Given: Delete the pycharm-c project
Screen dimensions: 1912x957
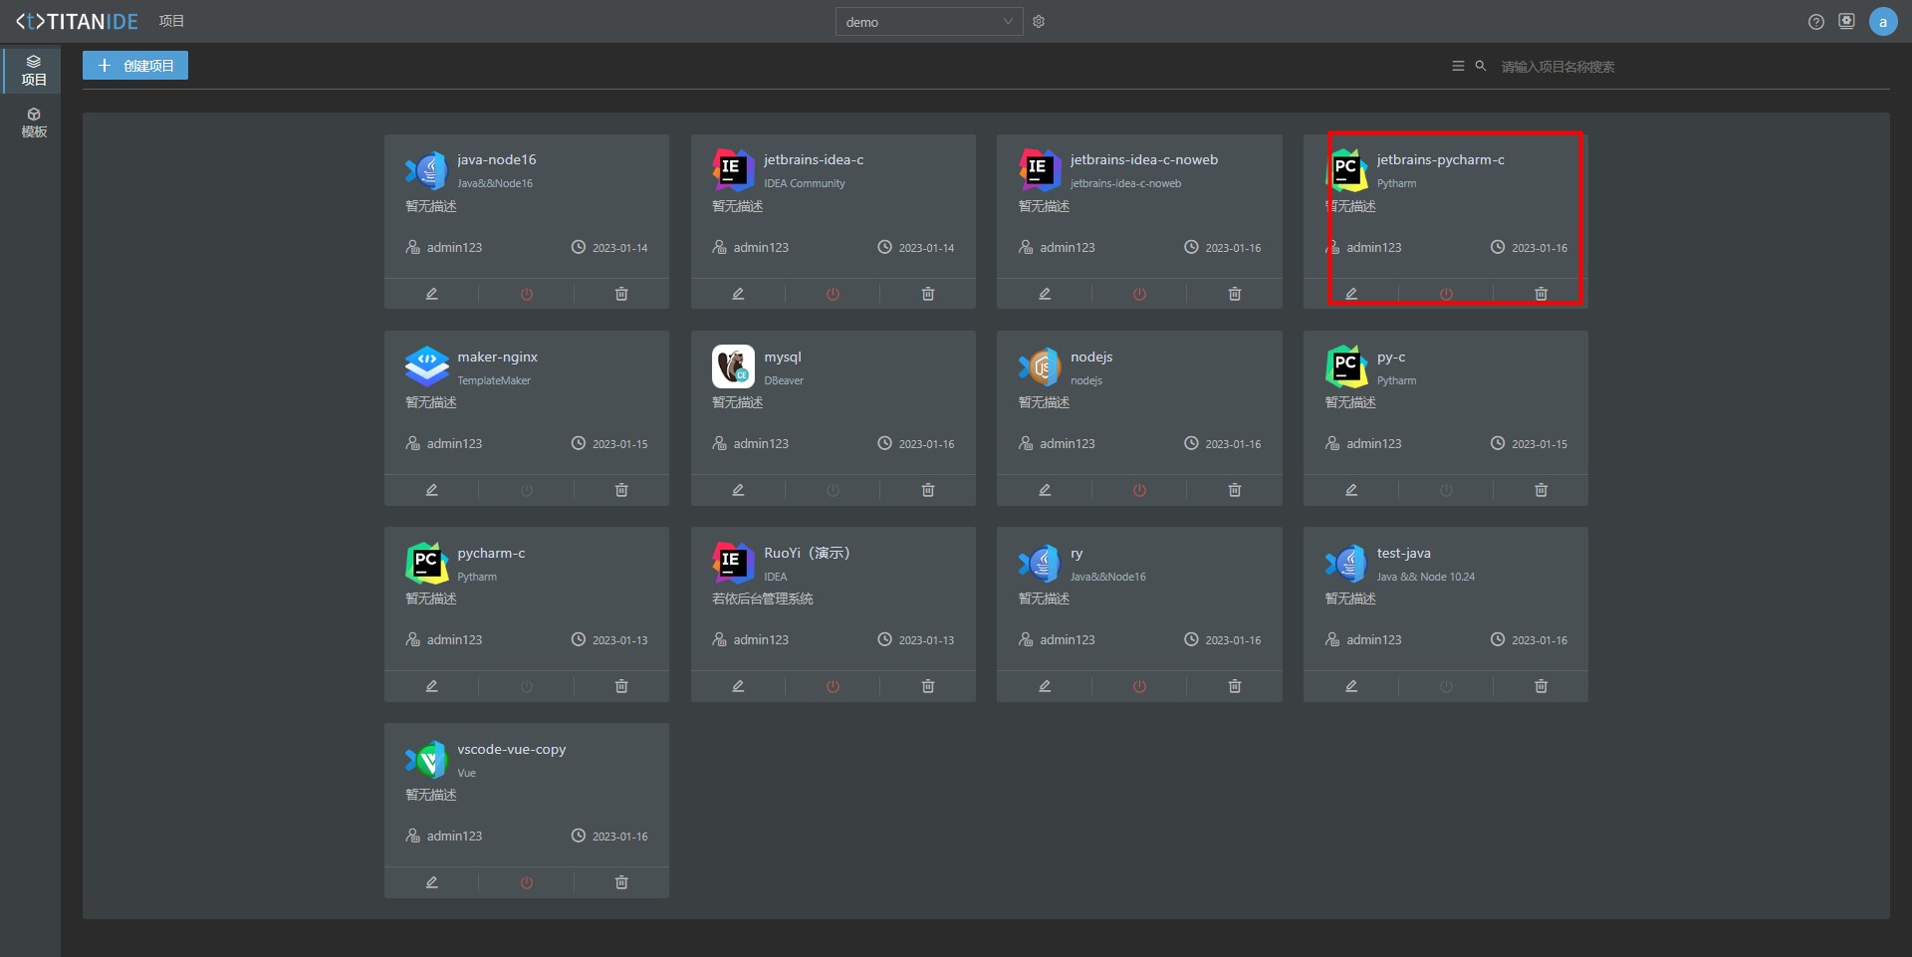Looking at the screenshot, I should coord(621,686).
